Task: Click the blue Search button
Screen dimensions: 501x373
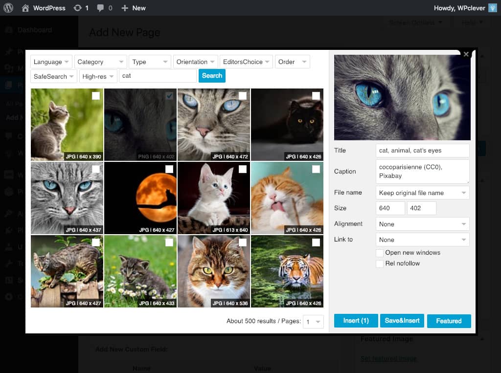Action: (x=212, y=76)
